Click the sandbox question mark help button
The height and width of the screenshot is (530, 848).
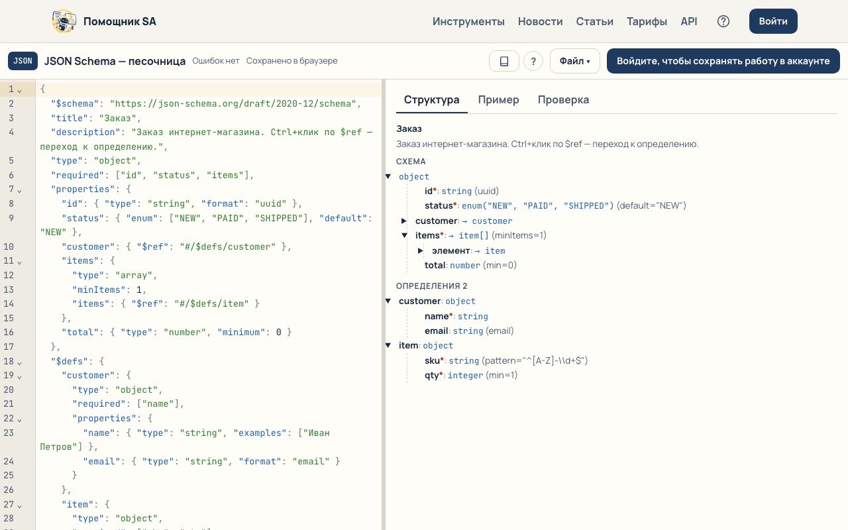533,61
